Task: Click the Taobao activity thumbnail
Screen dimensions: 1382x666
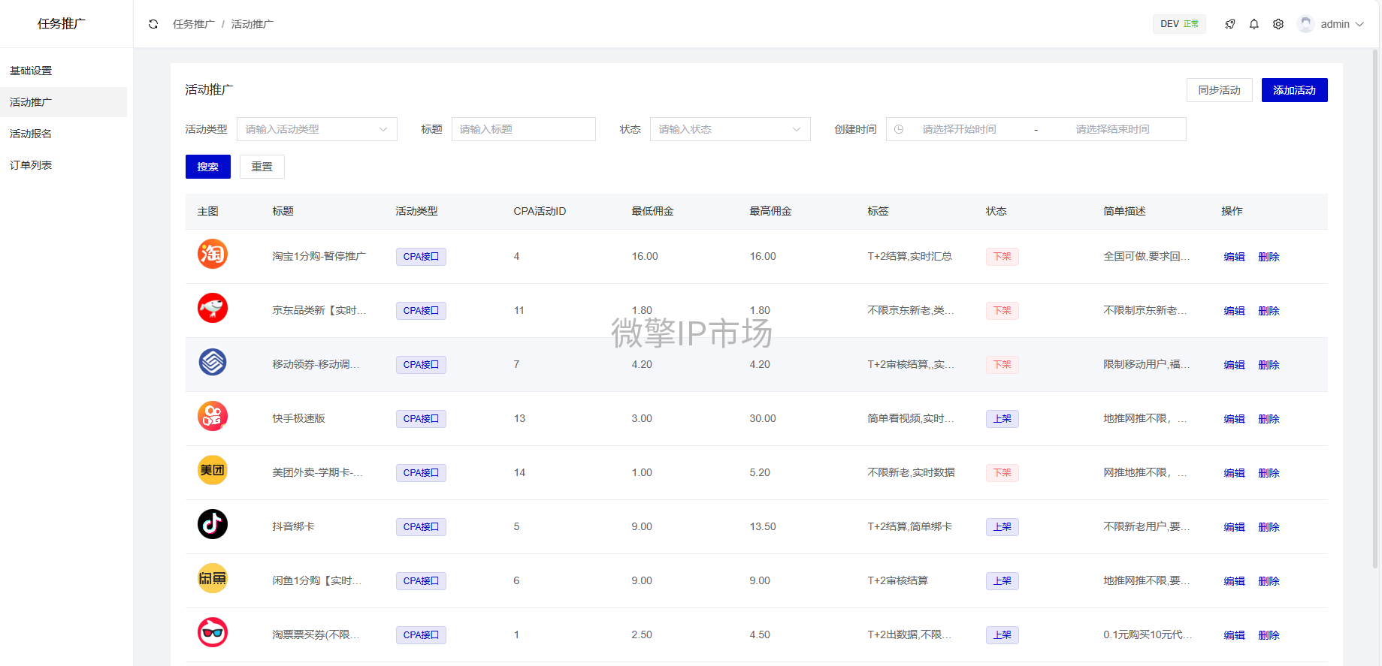Action: 213,255
